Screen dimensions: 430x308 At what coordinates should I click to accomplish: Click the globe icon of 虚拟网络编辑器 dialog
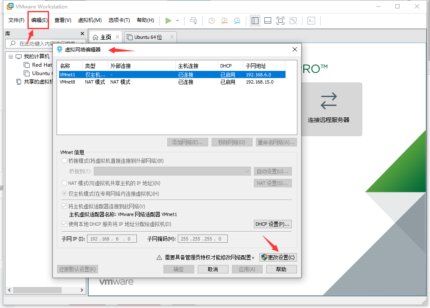[60, 49]
